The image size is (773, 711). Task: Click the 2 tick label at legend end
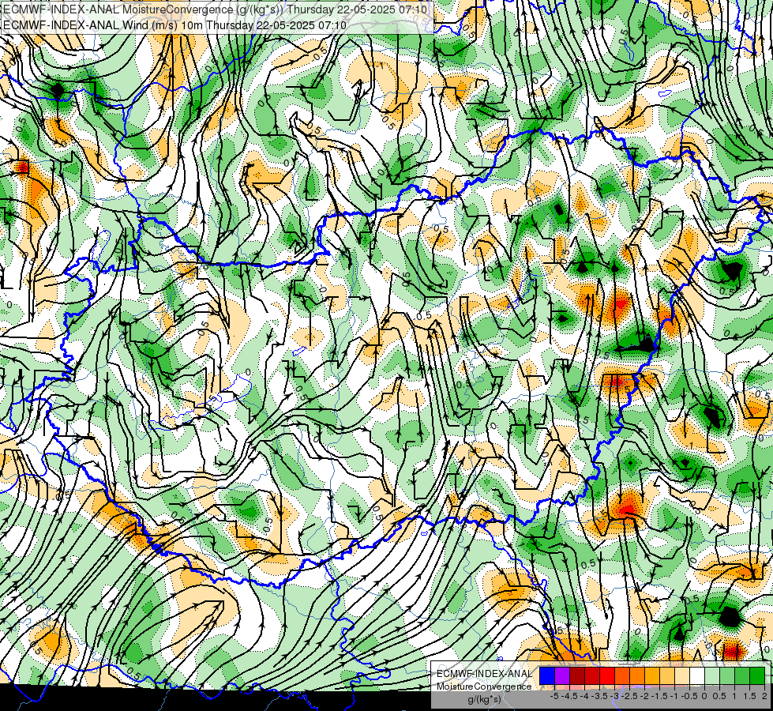(x=764, y=696)
